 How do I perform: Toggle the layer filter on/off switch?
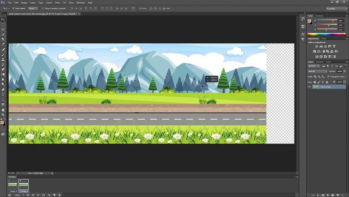point(345,66)
